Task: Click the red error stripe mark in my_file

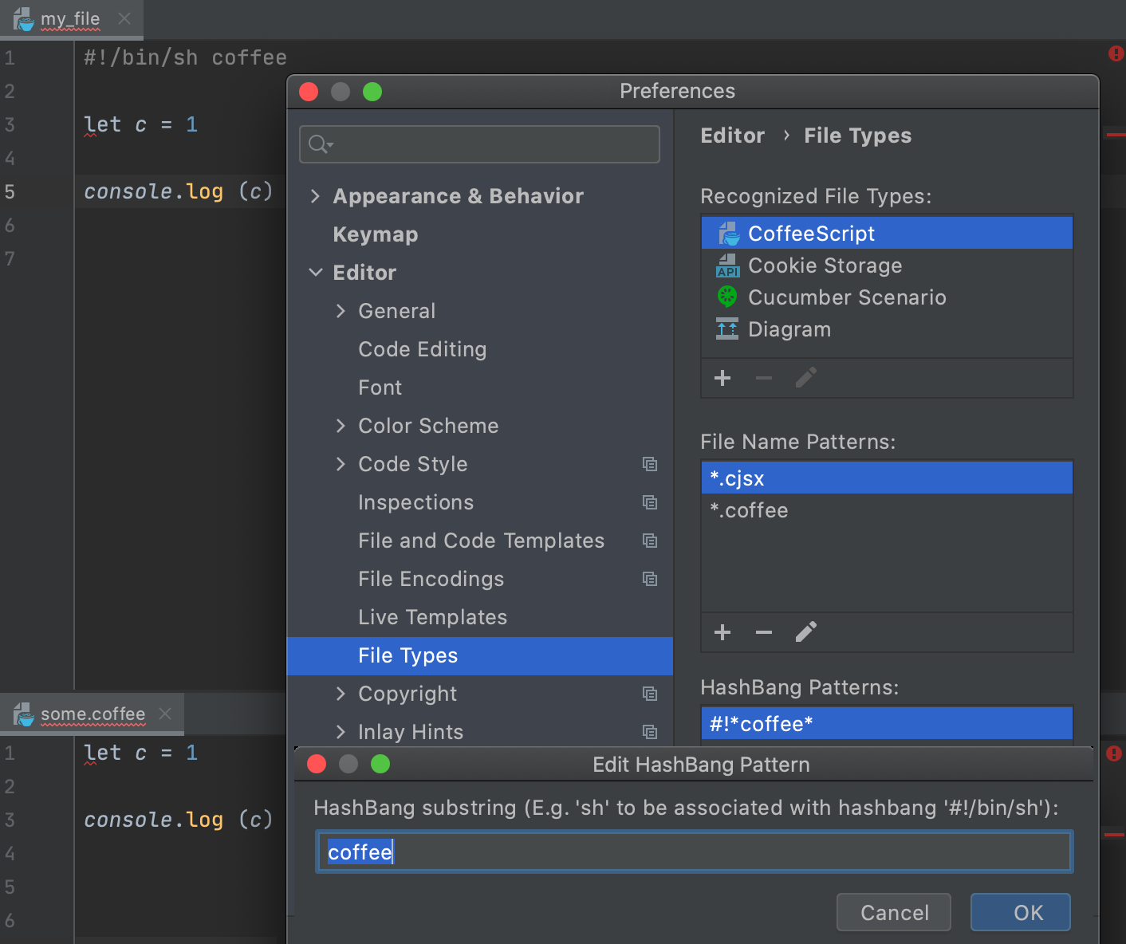Action: click(x=1115, y=135)
